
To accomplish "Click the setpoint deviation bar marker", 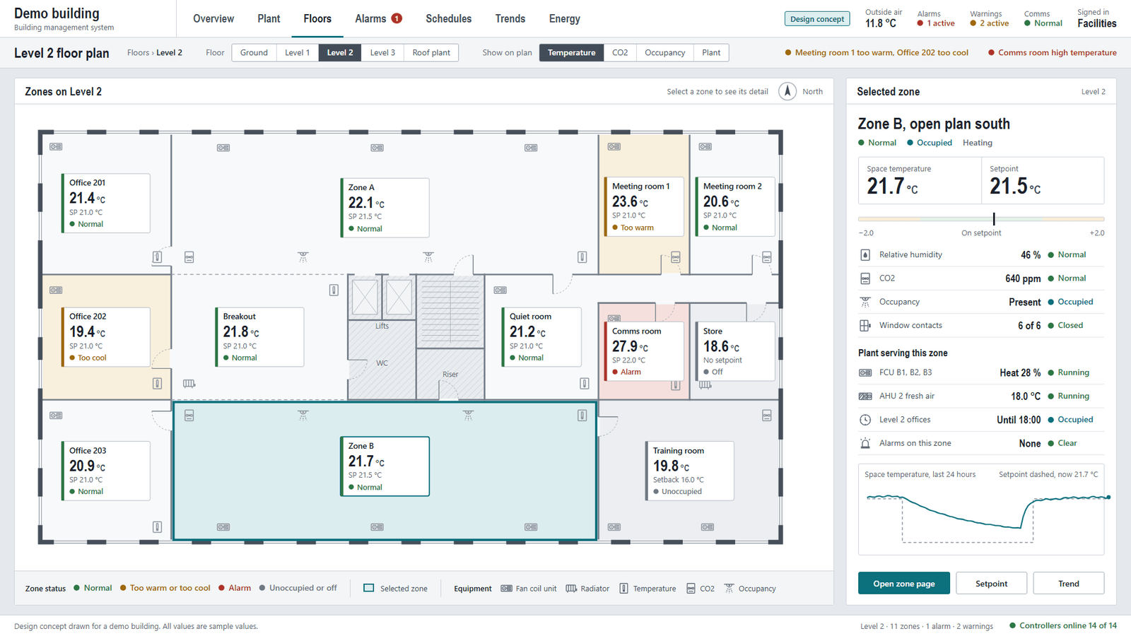I will [994, 219].
